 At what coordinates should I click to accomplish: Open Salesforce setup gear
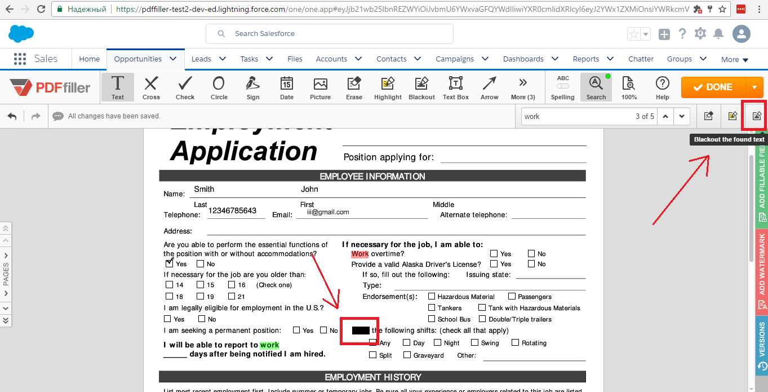click(700, 34)
